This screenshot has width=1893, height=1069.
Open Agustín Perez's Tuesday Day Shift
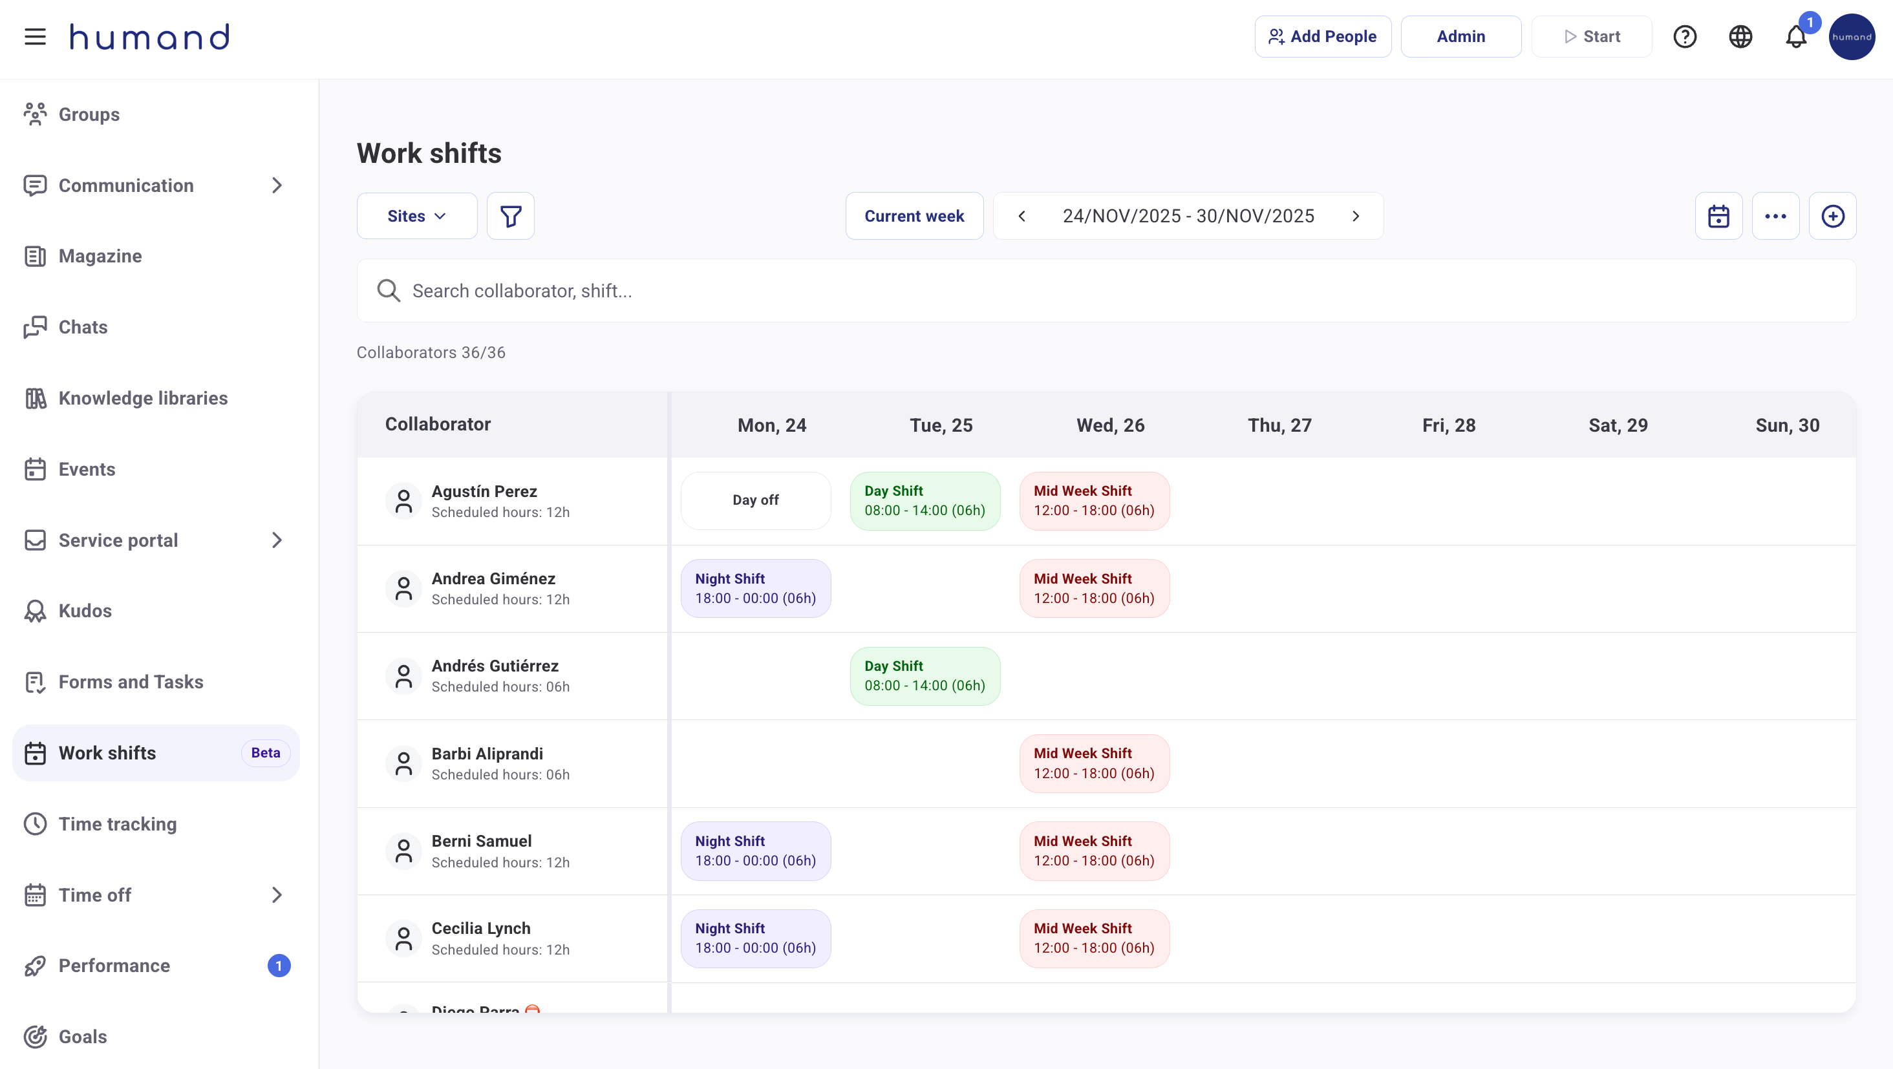[925, 500]
